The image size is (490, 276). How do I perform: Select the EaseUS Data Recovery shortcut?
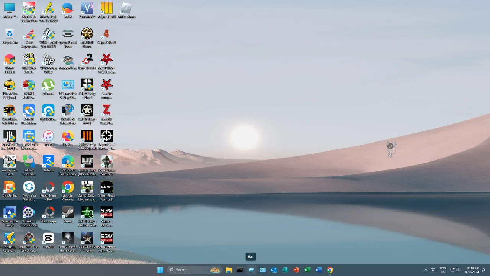pyautogui.click(x=29, y=140)
